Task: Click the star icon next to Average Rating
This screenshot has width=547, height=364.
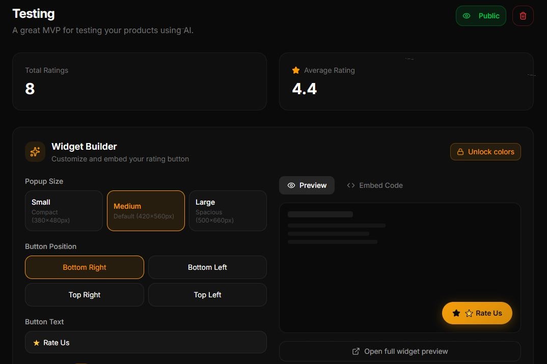Action: pyautogui.click(x=295, y=70)
